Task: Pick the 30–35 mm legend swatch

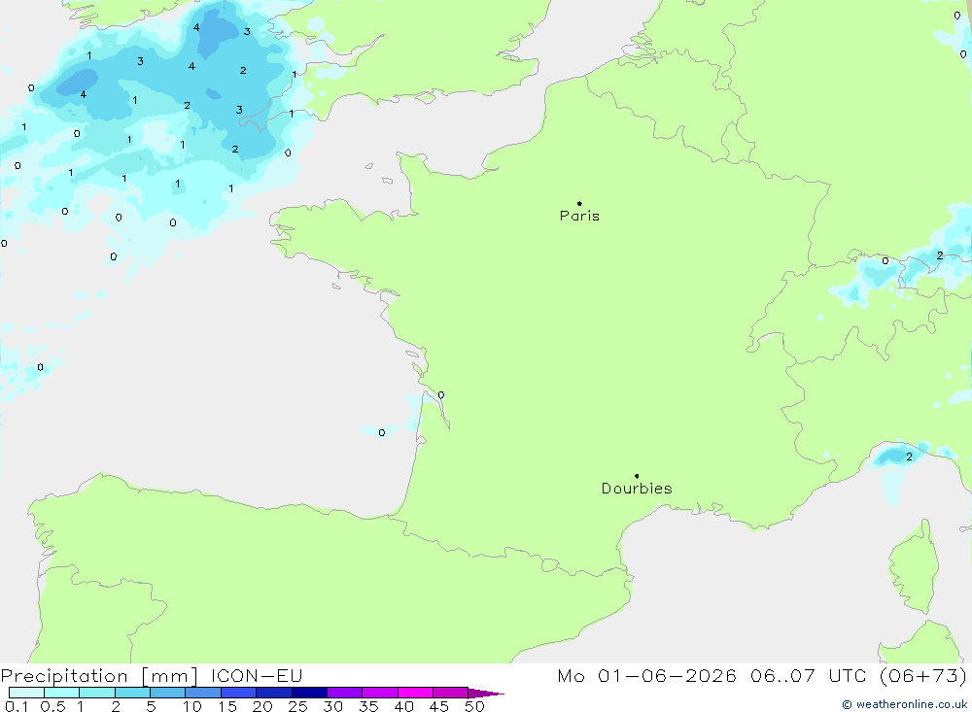Action: pyautogui.click(x=345, y=693)
